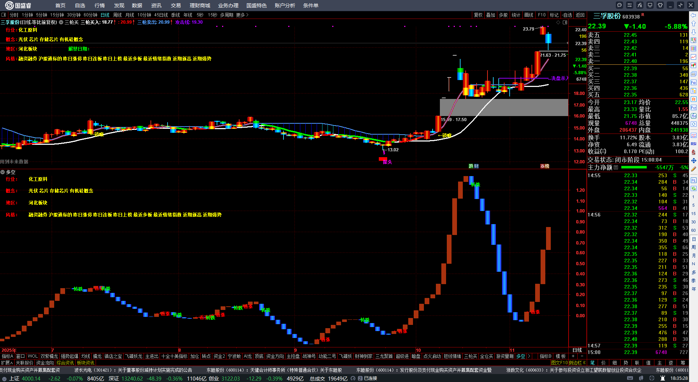
Task: Open the f(x) function sidebar icon
Action: 694,116
